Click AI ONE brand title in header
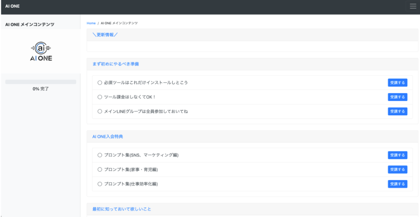The width and height of the screenshot is (420, 217). (12, 6)
